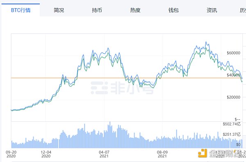
Task: Click the $502.74亿 volume axis label
Action: point(232,124)
